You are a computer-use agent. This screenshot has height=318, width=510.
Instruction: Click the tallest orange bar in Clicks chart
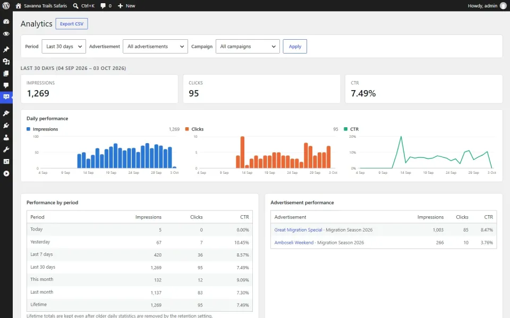(242, 152)
